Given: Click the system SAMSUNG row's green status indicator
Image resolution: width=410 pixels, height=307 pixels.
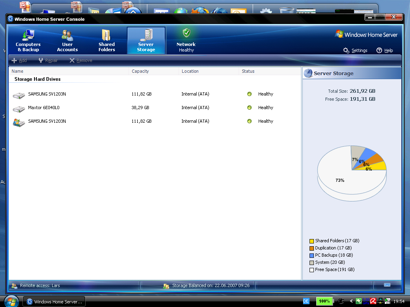Looking at the screenshot, I should (x=249, y=121).
